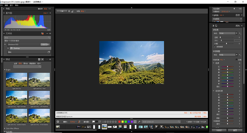Viewport: 247px width, 133px height.
Task: Add a folder with the plus icon in folders panel
Action: (x=50, y=33)
